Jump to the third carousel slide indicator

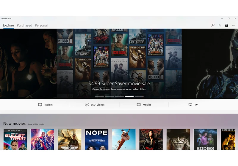(119, 96)
